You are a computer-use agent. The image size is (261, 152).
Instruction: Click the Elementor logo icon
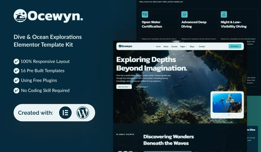pyautogui.click(x=65, y=113)
